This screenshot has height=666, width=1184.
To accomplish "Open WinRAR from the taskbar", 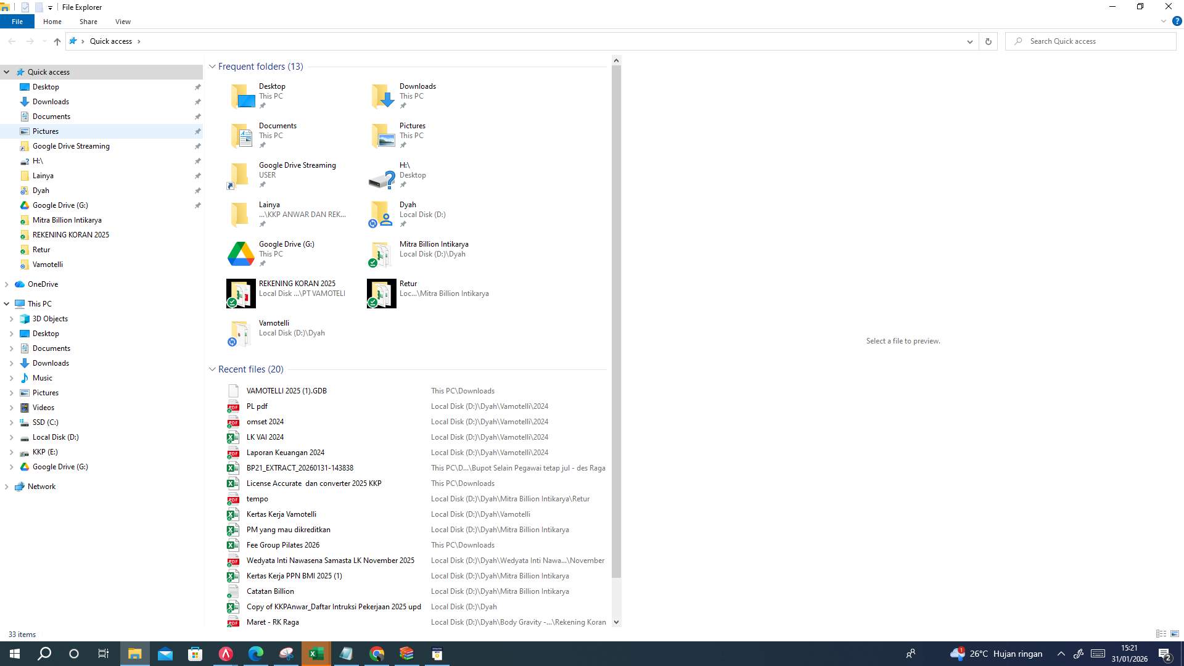I will 406,653.
